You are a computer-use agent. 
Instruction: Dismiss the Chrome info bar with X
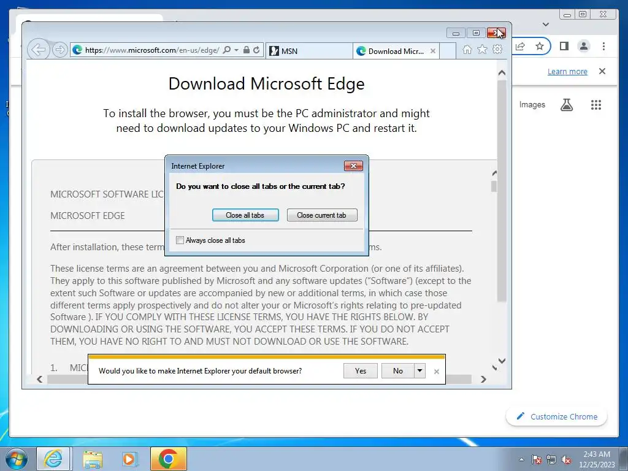point(602,71)
